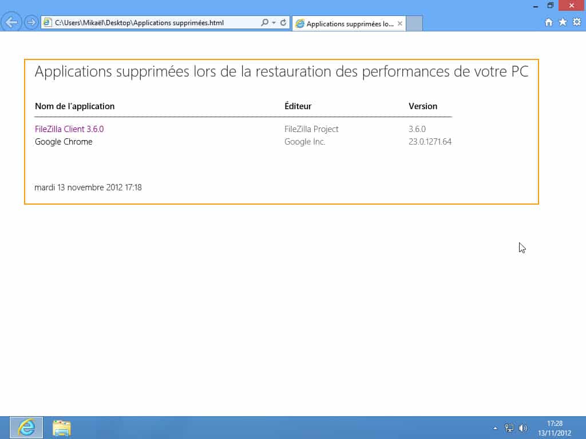Image resolution: width=586 pixels, height=439 pixels.
Task: Open the address bar autocomplete dropdown arrow
Action: tap(274, 23)
